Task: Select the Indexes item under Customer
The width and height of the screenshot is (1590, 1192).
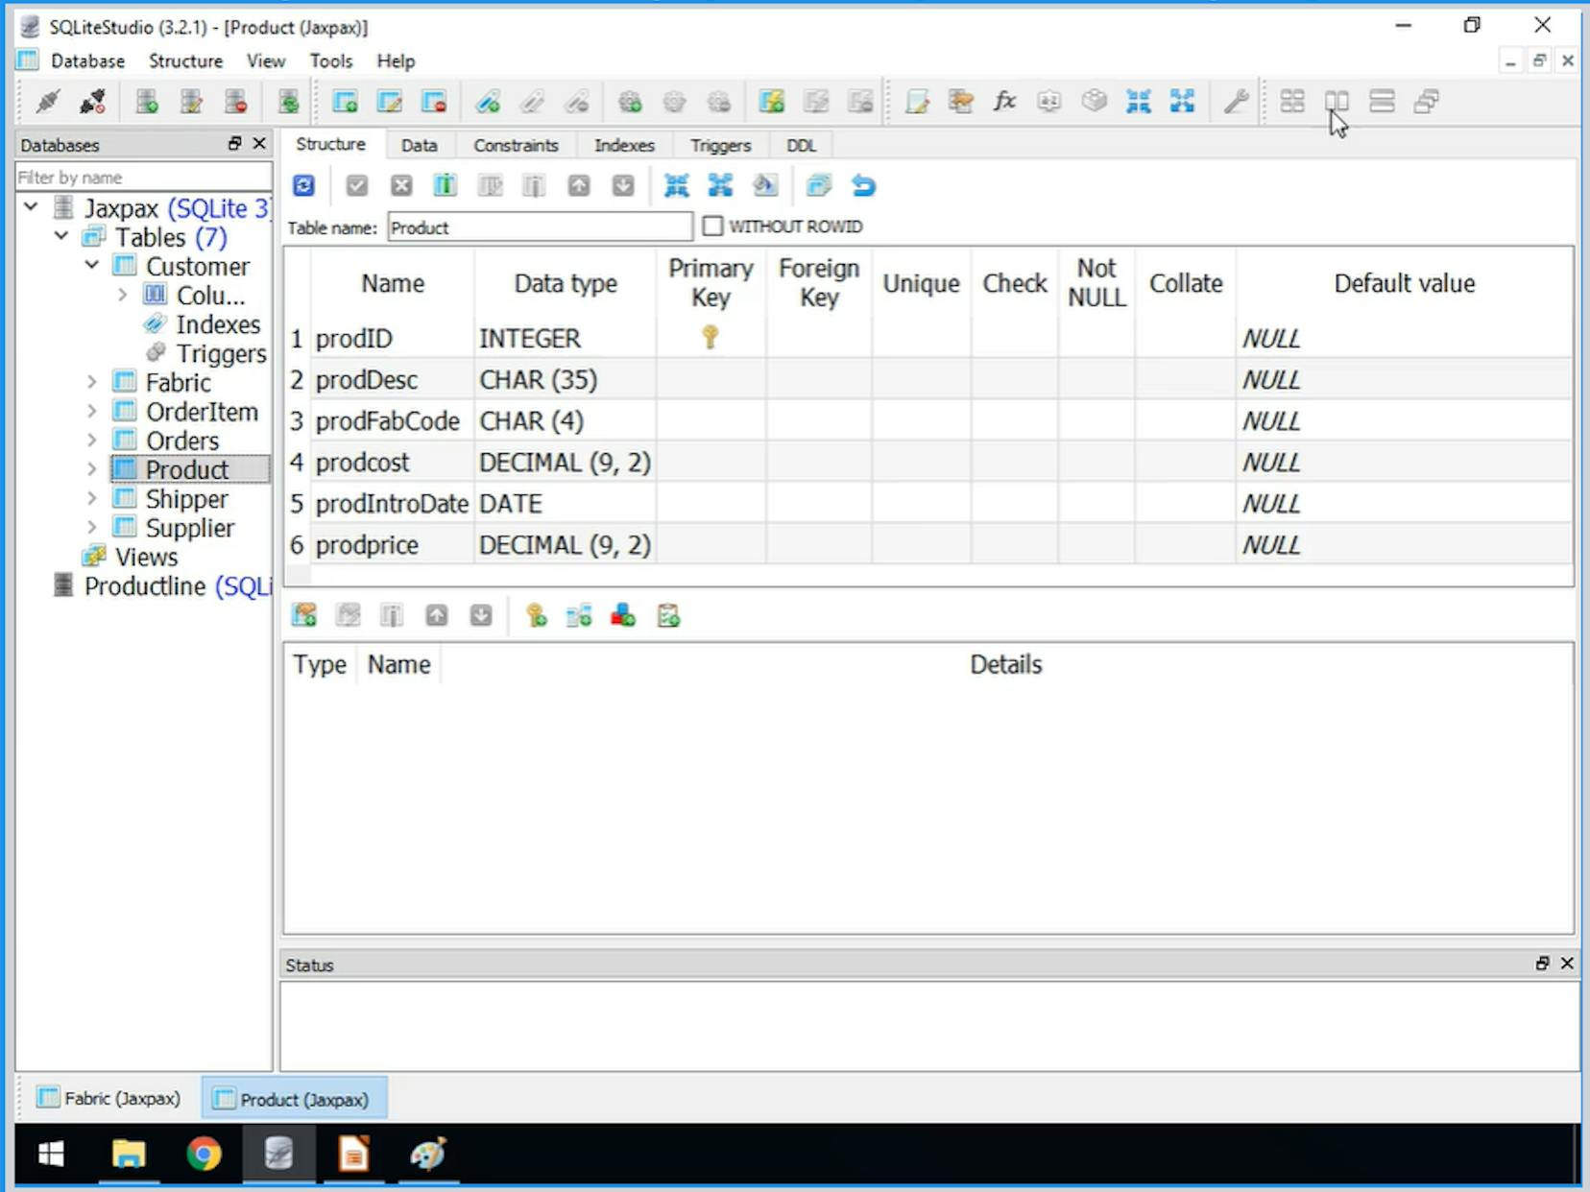Action: click(x=218, y=324)
